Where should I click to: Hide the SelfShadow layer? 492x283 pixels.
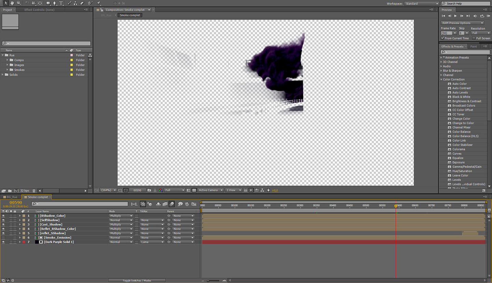pos(3,220)
